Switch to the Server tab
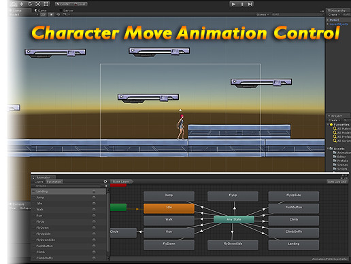 (67, 10)
